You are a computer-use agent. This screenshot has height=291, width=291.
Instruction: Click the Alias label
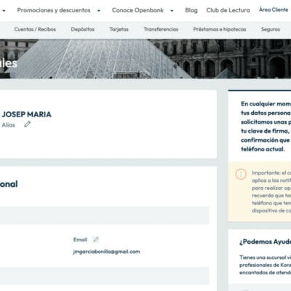click(x=8, y=125)
